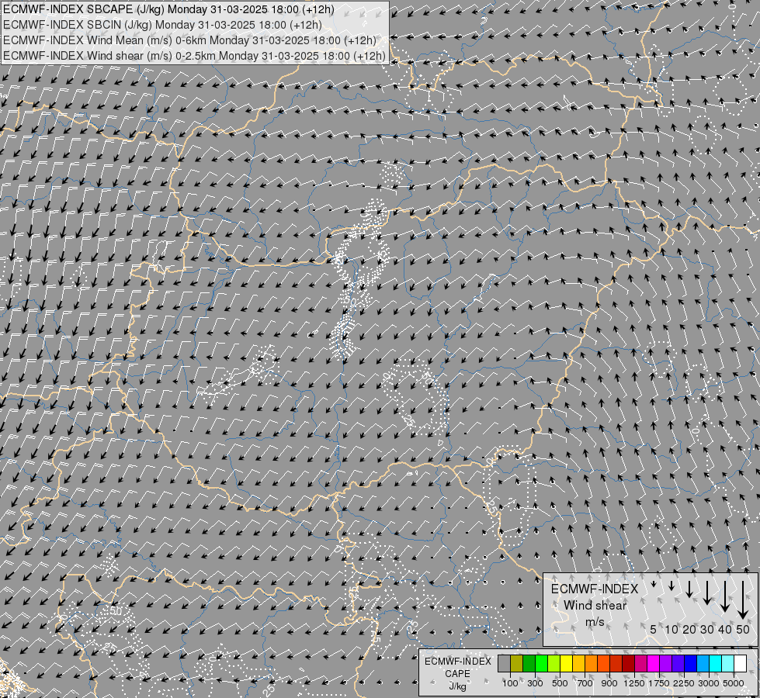Screen dimensions: 760x698
Task: Click the CAPE legend label 300
Action: click(535, 683)
